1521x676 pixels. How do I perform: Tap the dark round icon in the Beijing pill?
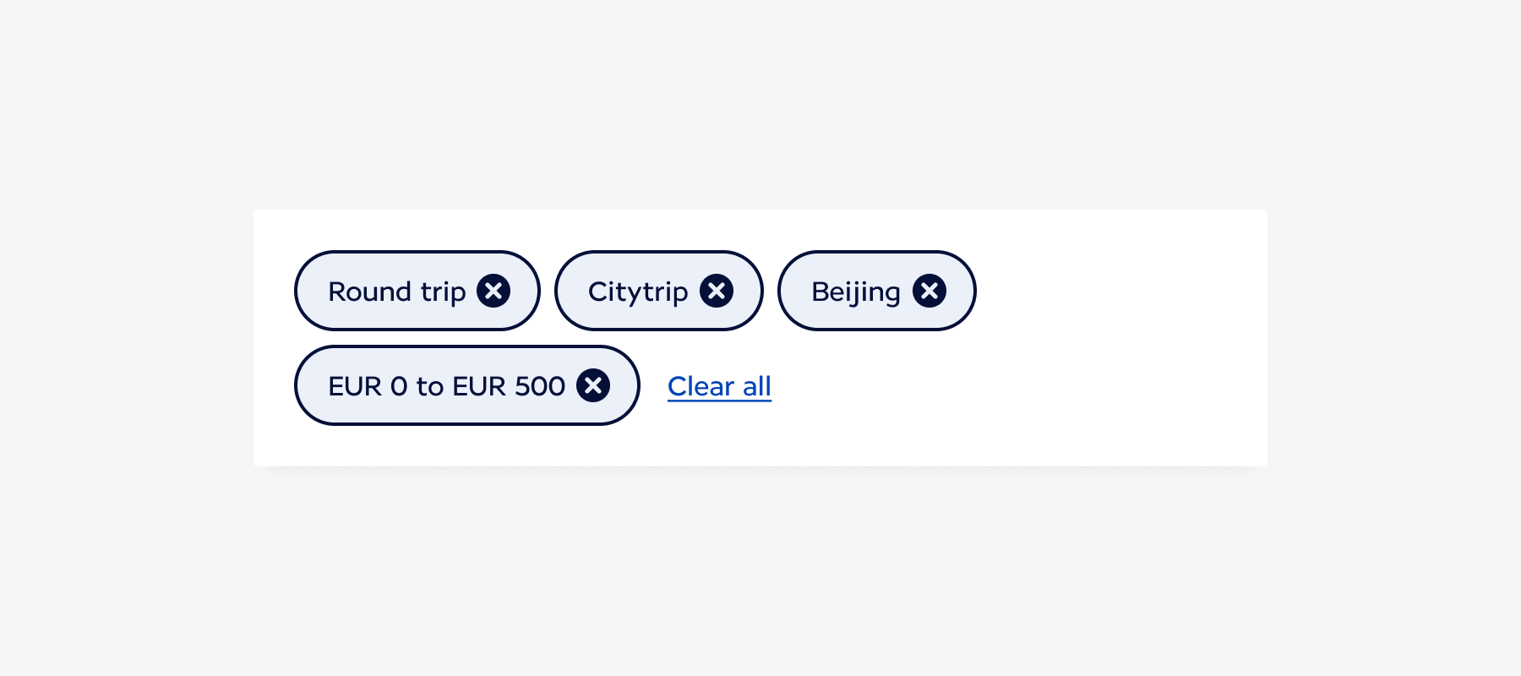tap(929, 291)
